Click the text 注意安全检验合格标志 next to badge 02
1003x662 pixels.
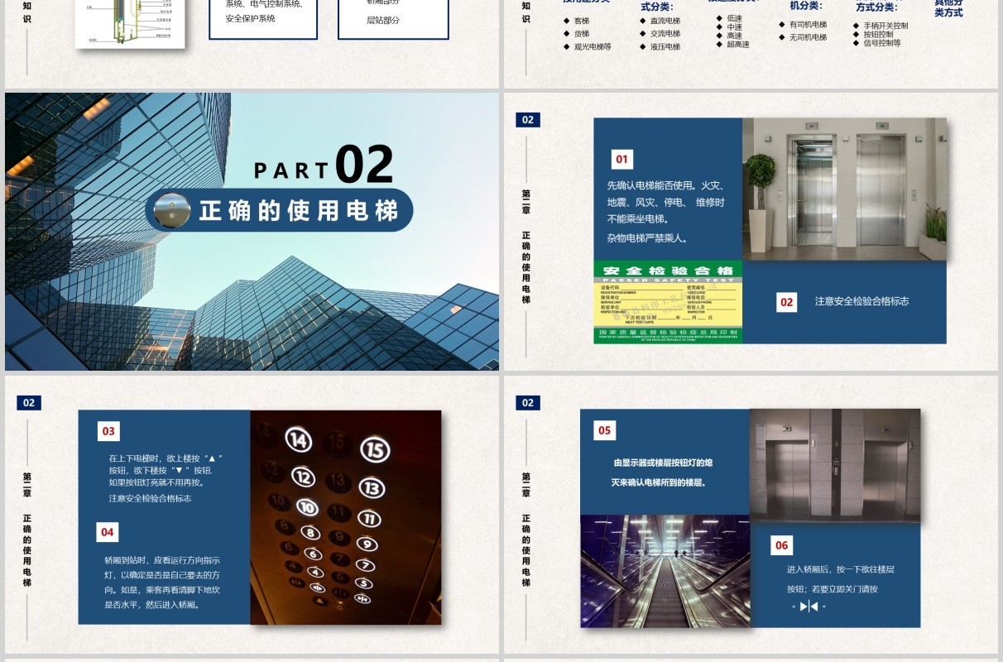click(x=861, y=301)
